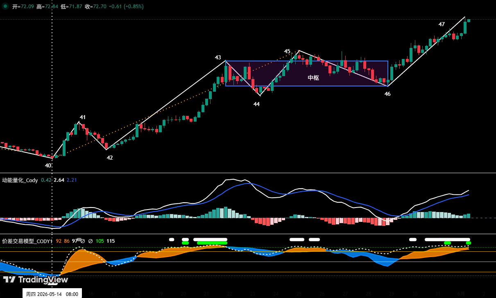Select wave point label 46
Viewport: 496px width, 298px height.
387,94
